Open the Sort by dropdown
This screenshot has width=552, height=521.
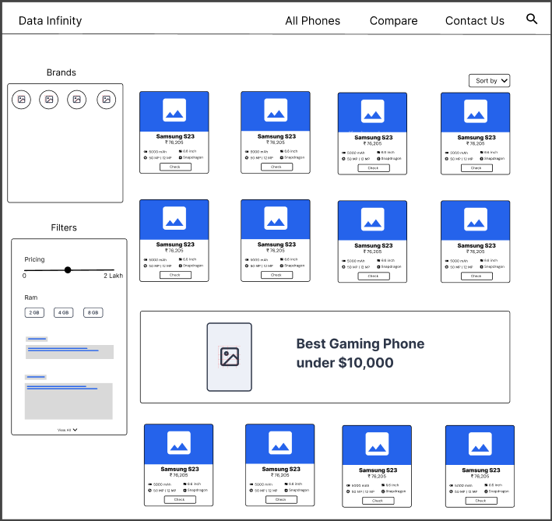[490, 81]
